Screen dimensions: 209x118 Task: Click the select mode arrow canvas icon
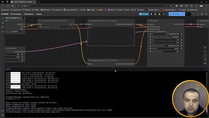(x=205, y=59)
